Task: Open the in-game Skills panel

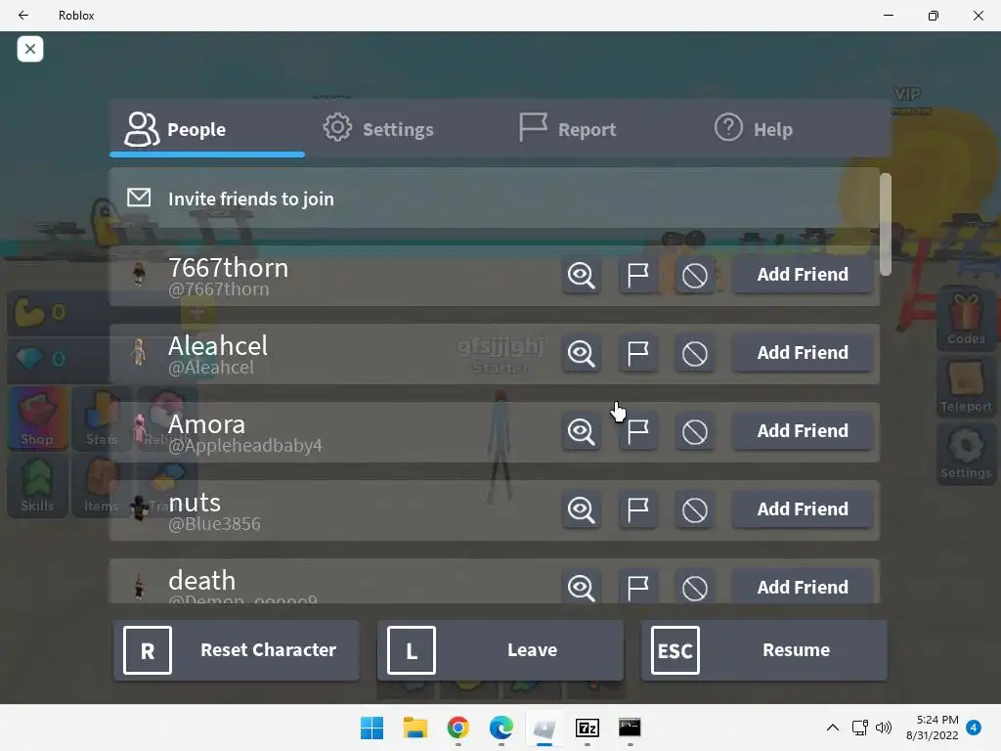Action: tap(37, 485)
